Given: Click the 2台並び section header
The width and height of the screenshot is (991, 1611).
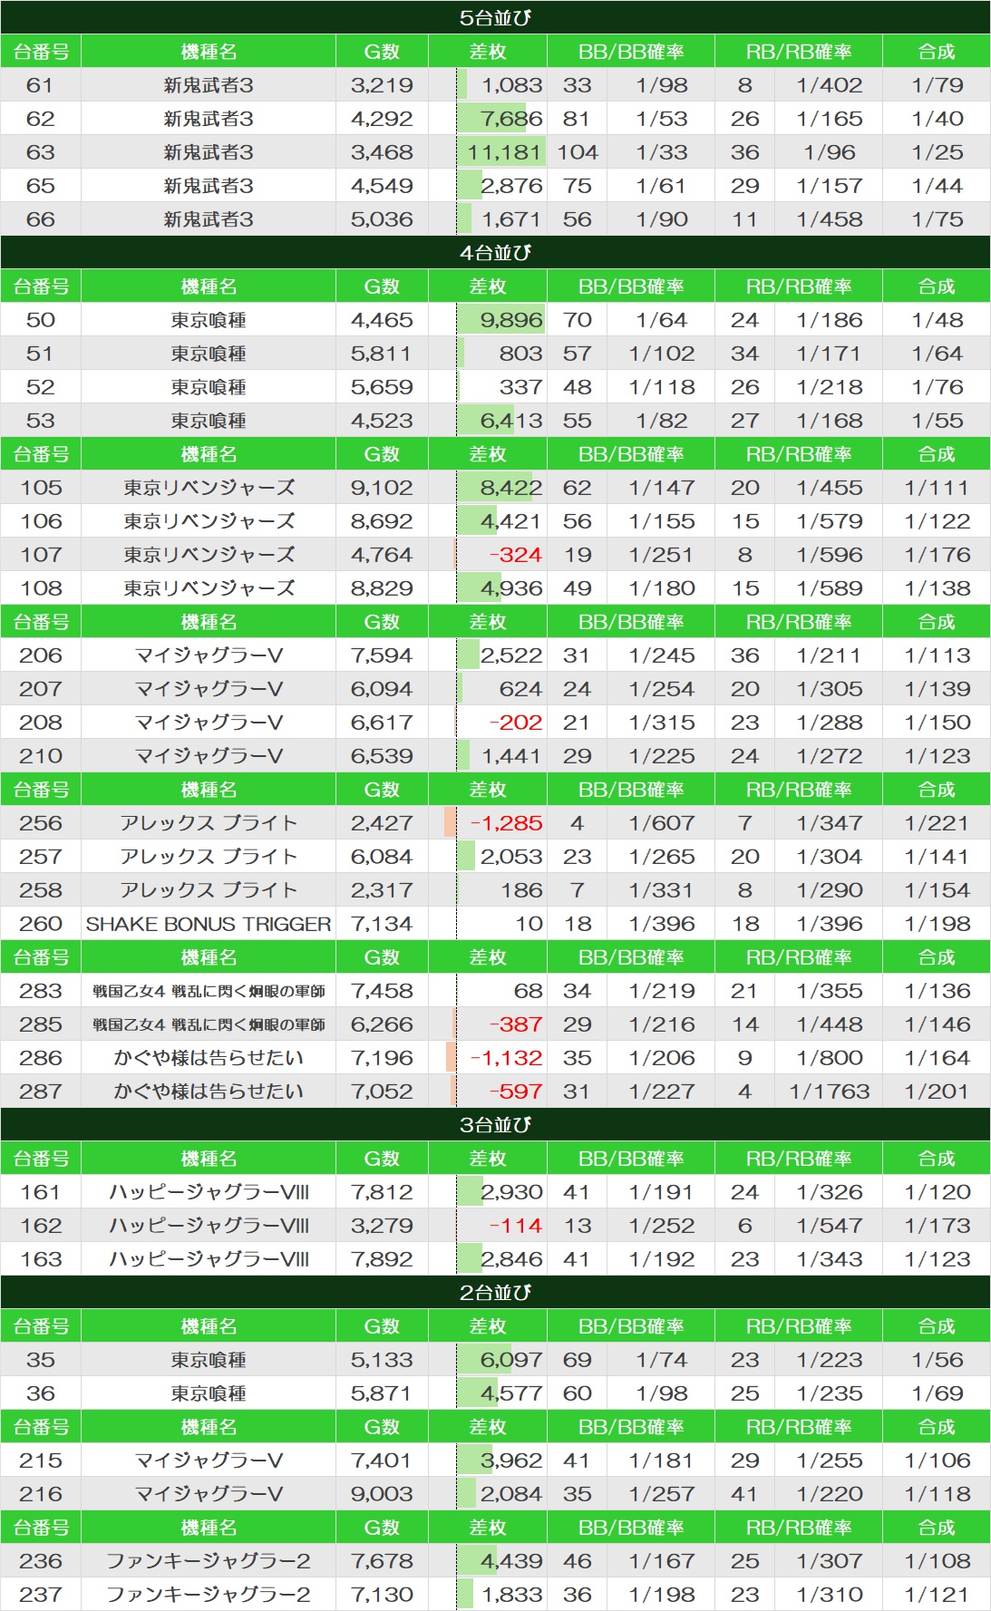Looking at the screenshot, I should click(x=495, y=1292).
